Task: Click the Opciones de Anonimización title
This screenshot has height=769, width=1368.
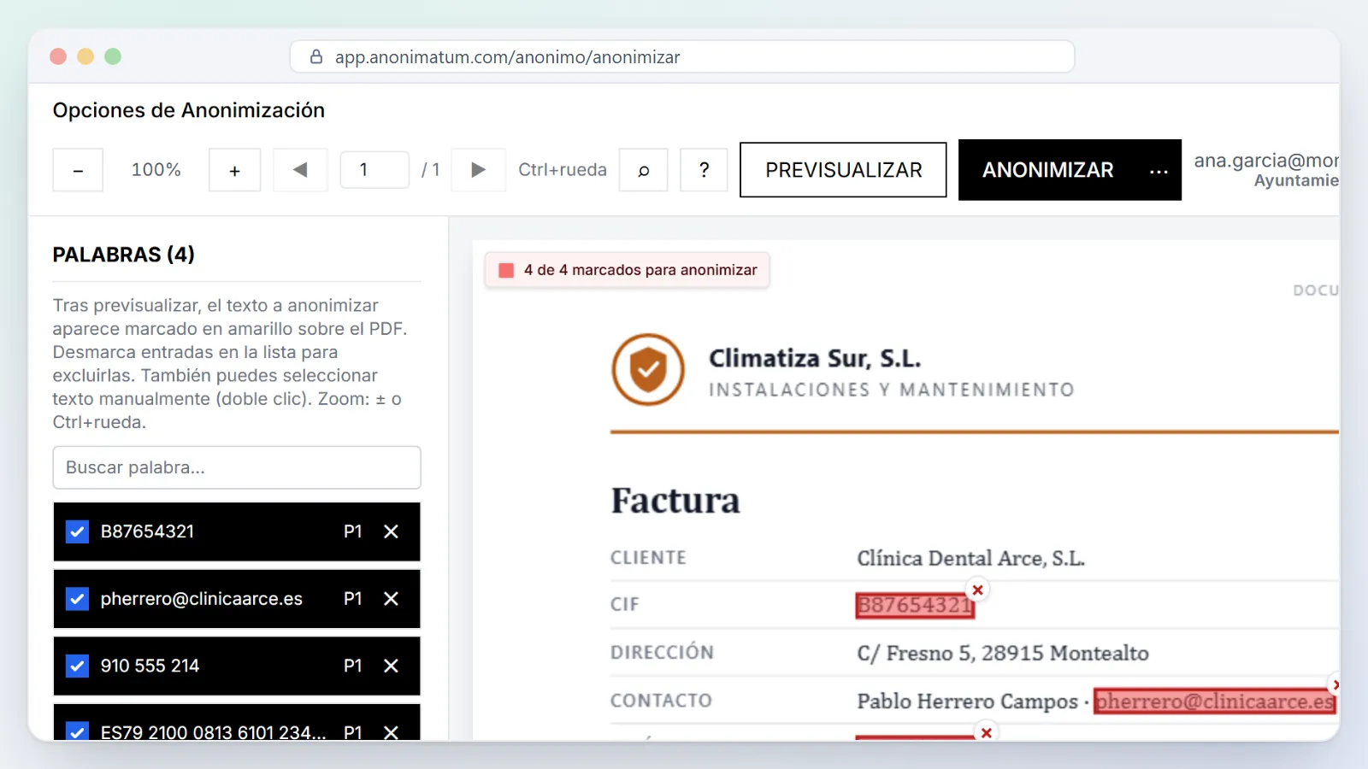Action: click(x=189, y=110)
